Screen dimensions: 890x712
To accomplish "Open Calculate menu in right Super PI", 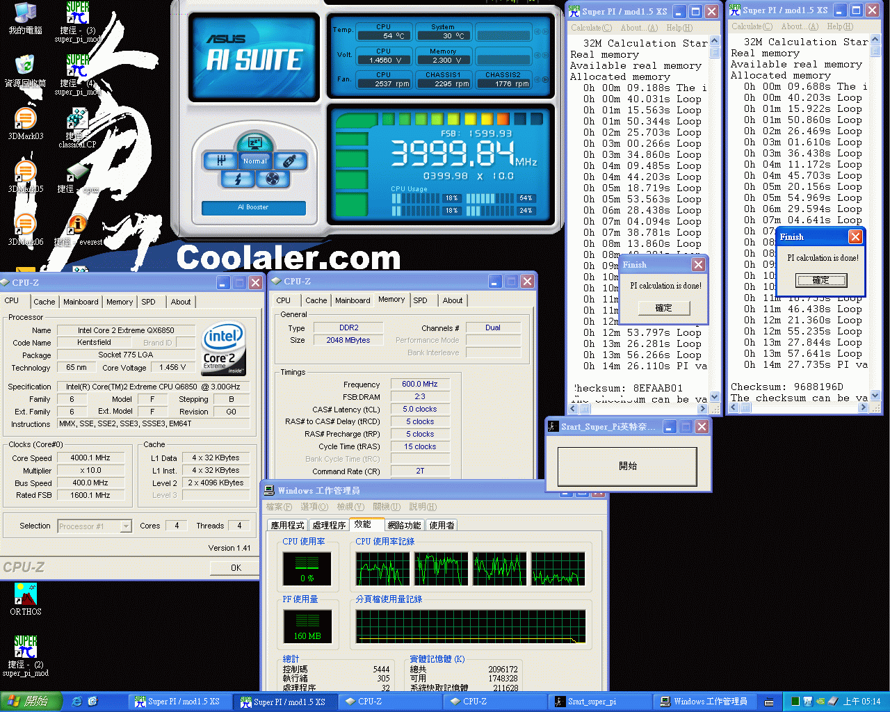I will (x=751, y=26).
